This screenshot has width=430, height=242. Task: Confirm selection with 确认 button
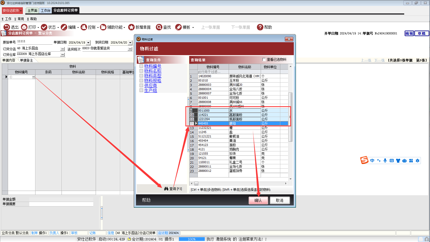(x=258, y=200)
